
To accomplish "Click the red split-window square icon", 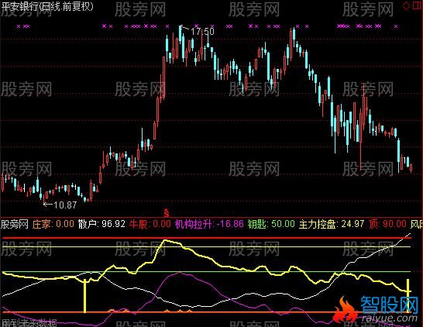I will 418,5.
